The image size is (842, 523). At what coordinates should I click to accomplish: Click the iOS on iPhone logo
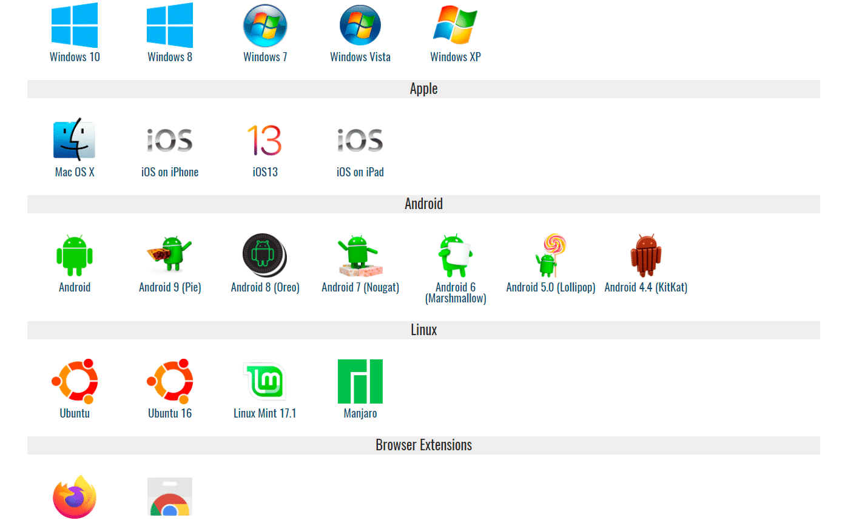pos(170,141)
